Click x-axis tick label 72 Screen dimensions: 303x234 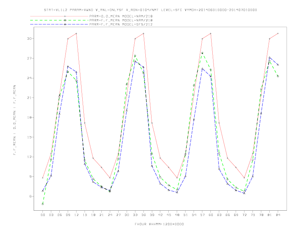tap(244, 215)
